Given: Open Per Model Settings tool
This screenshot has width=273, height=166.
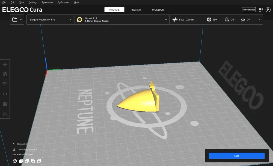Looking at the screenshot, I should pos(5,104).
